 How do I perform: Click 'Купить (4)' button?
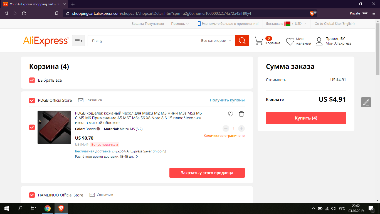pyautogui.click(x=306, y=118)
